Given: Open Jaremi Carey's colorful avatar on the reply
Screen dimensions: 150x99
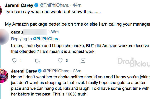Looking at the screenshot, I should click(x=4, y=76).
